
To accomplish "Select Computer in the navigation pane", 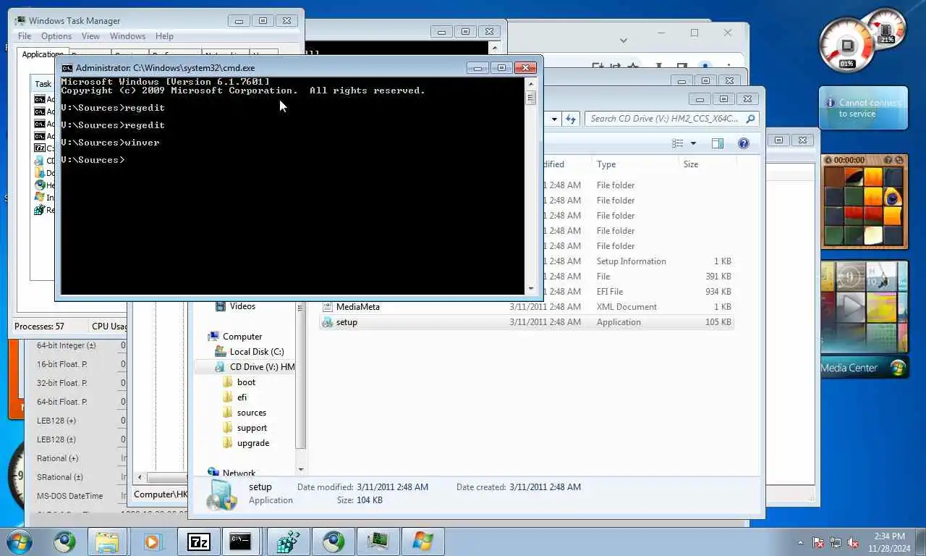I will pyautogui.click(x=242, y=337).
